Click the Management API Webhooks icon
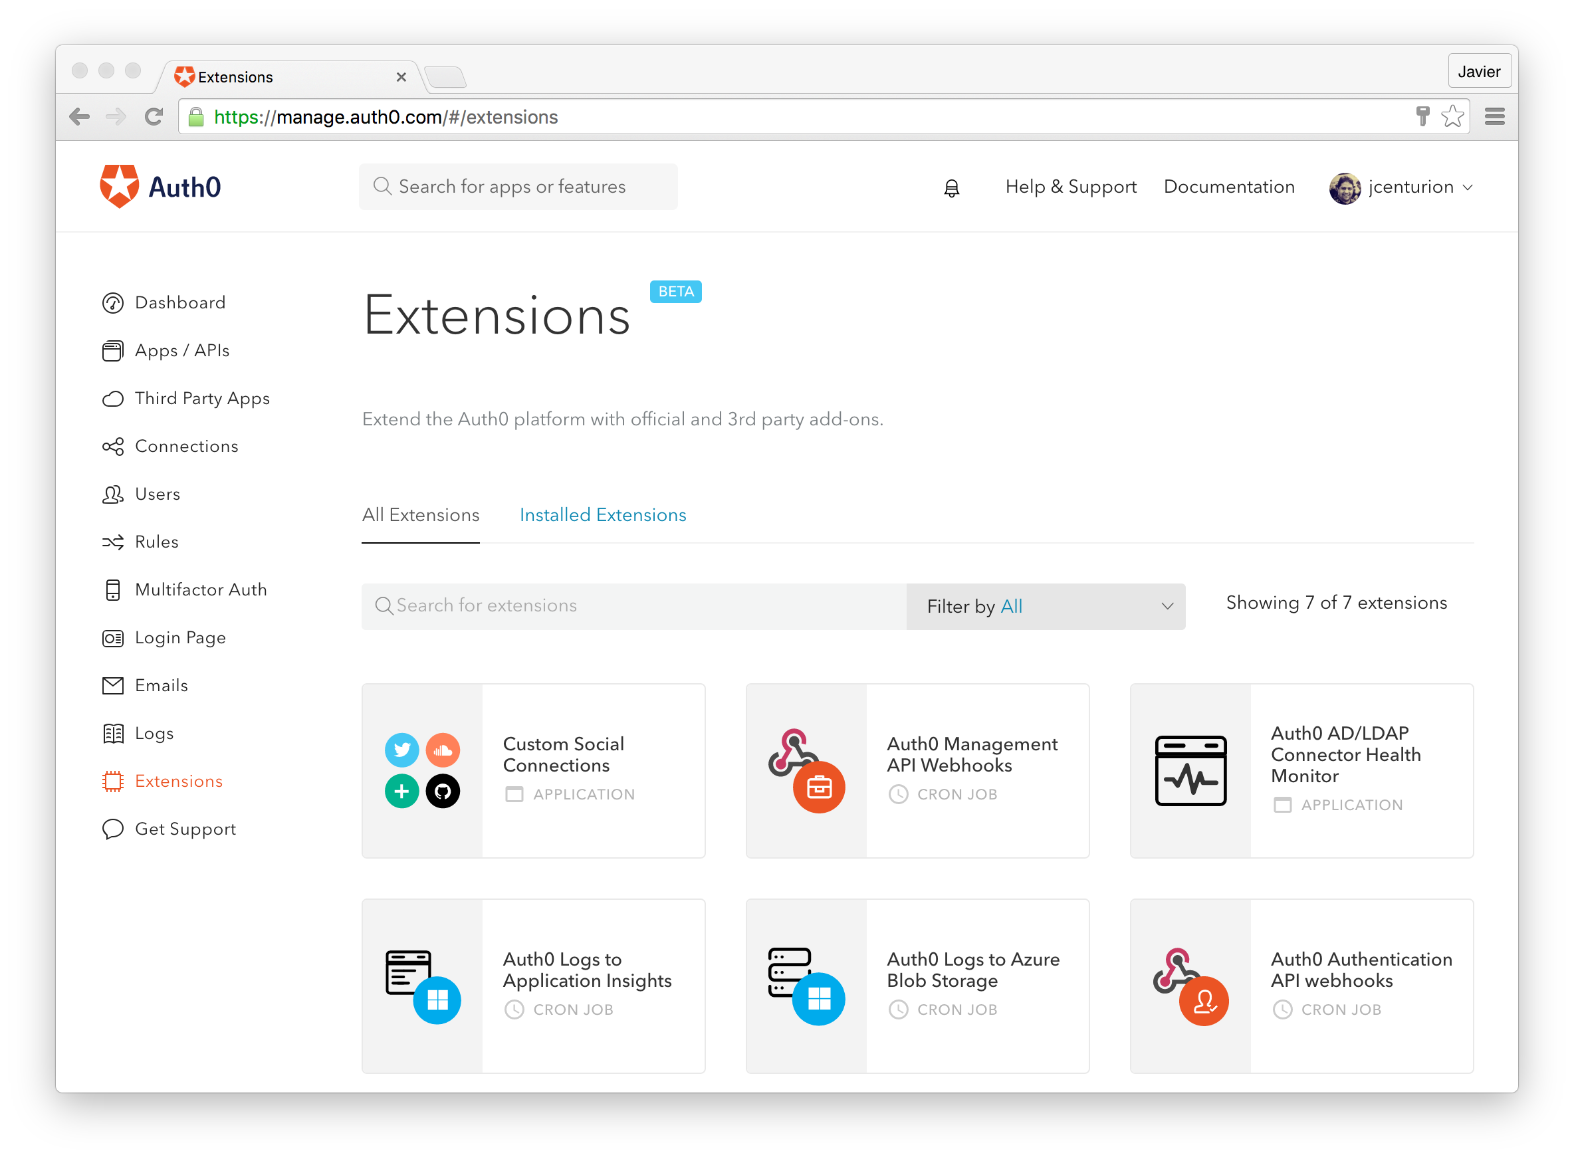Screen dimensions: 1574x1159 806,770
